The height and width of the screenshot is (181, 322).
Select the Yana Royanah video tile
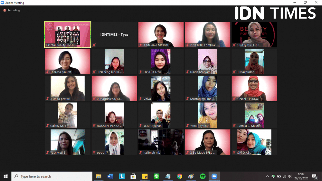208,115
